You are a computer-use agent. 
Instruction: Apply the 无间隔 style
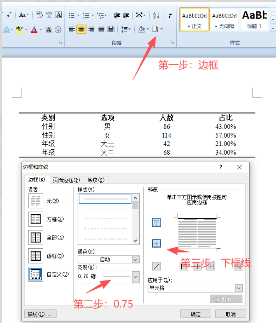[x=224, y=20]
